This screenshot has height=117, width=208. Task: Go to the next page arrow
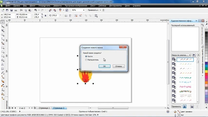coord(29,108)
